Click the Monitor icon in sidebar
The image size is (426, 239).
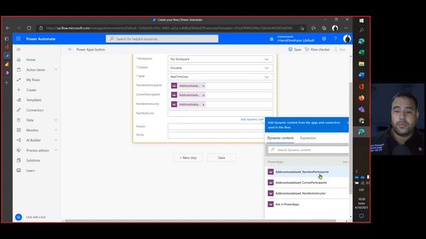pos(19,130)
